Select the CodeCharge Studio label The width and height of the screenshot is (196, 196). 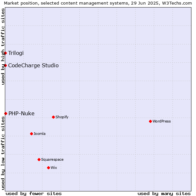point(33,66)
